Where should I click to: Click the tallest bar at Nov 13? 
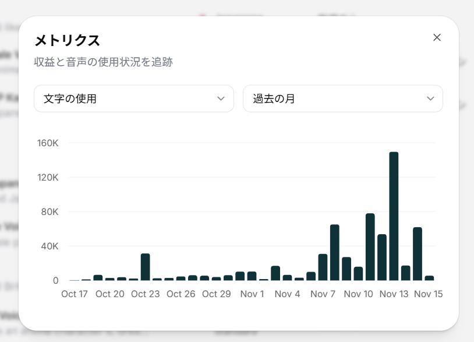394,216
